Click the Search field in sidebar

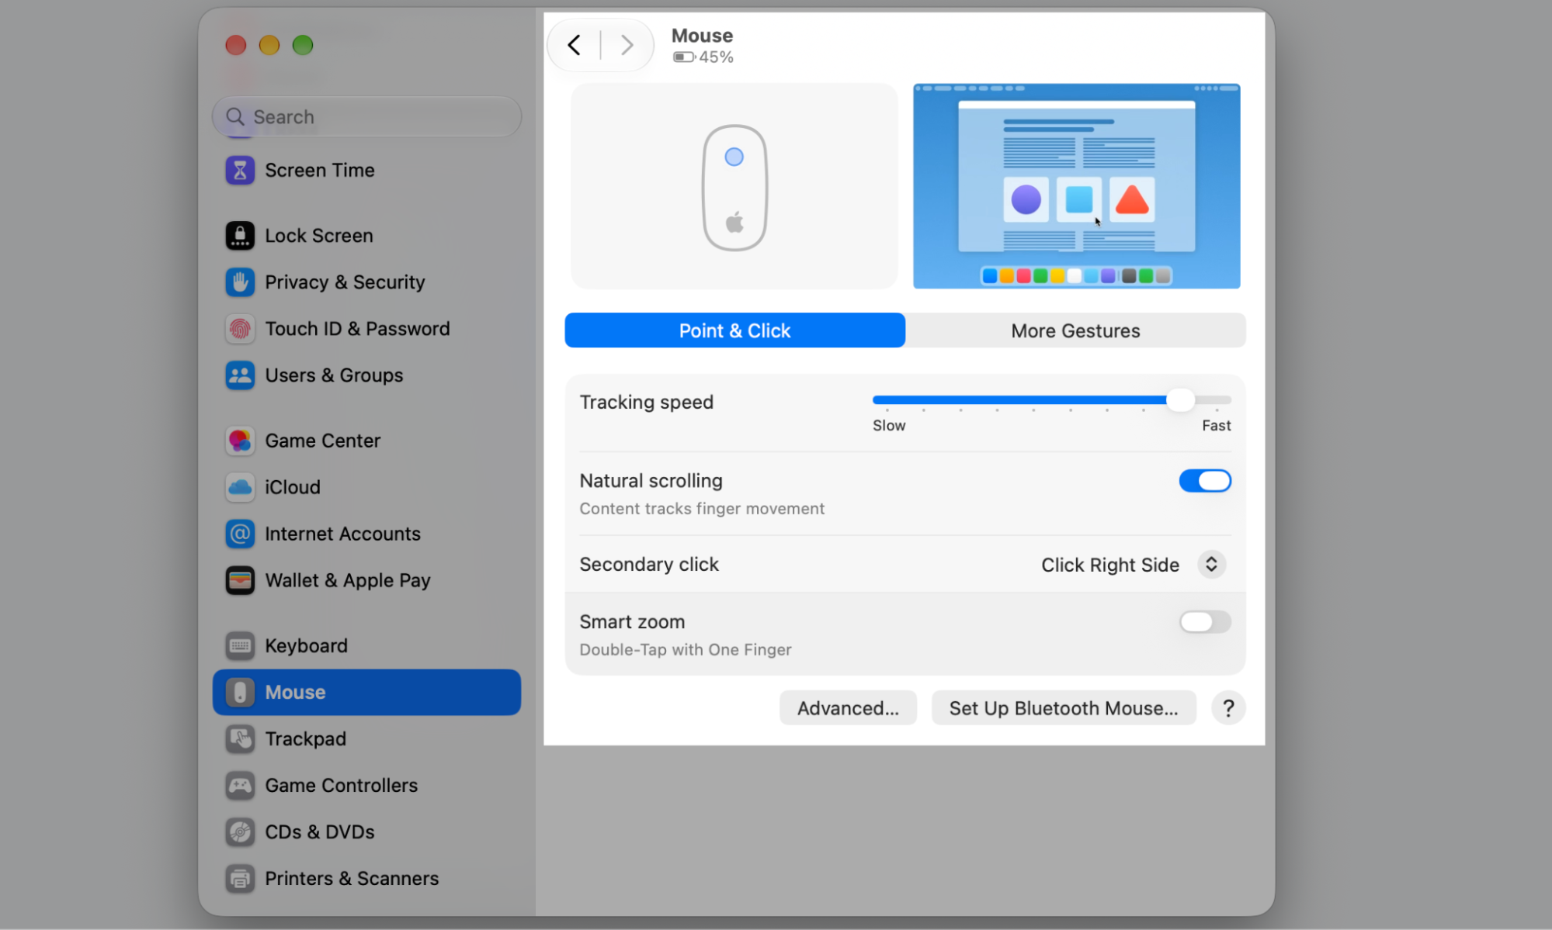366,117
